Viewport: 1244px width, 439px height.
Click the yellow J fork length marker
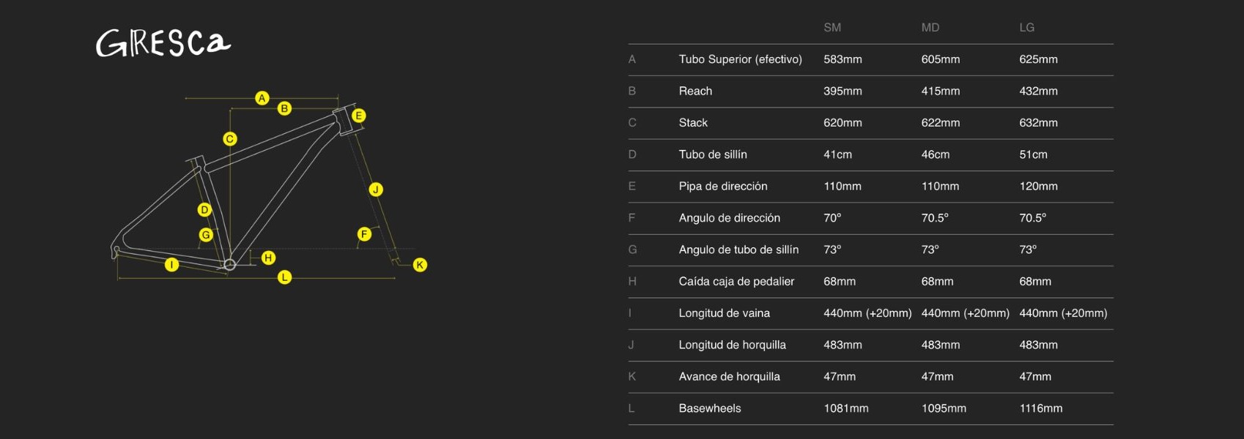tap(376, 190)
